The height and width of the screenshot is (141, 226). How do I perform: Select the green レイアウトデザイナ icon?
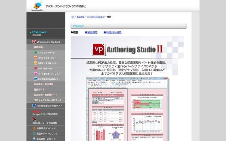click(36, 53)
